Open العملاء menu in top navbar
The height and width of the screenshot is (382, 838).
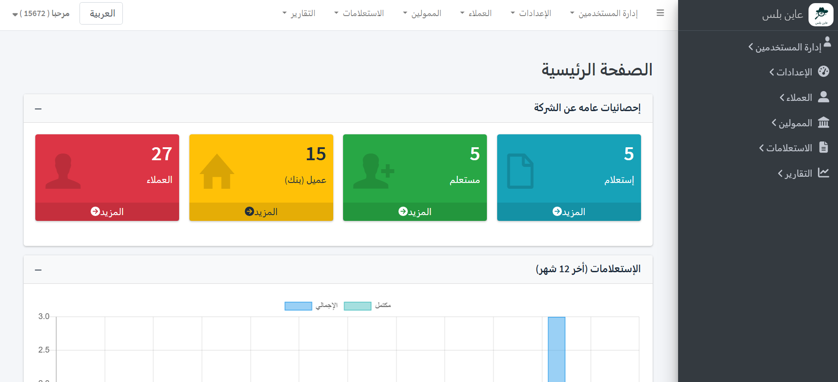pos(476,13)
